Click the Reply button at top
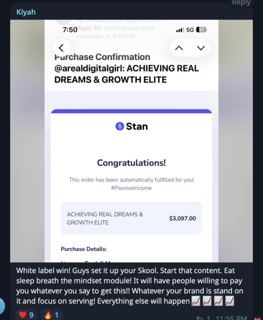 [x=241, y=3]
